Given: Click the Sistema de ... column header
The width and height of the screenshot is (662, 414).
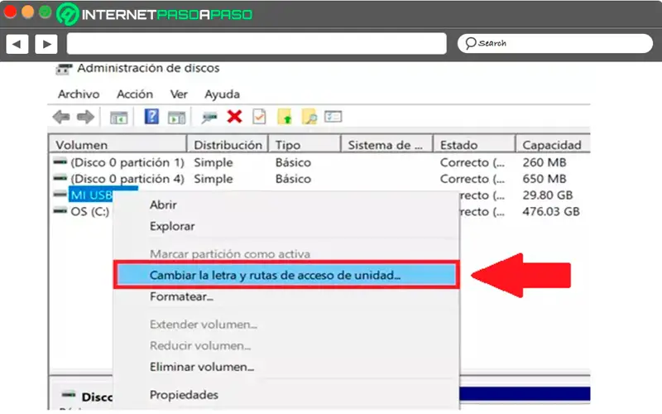Looking at the screenshot, I should (x=386, y=145).
